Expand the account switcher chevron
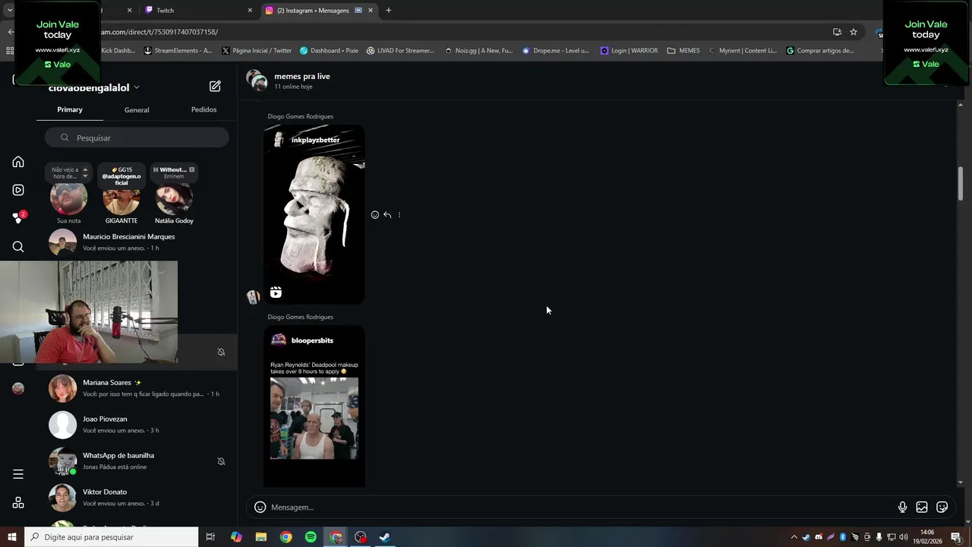 pyautogui.click(x=137, y=88)
